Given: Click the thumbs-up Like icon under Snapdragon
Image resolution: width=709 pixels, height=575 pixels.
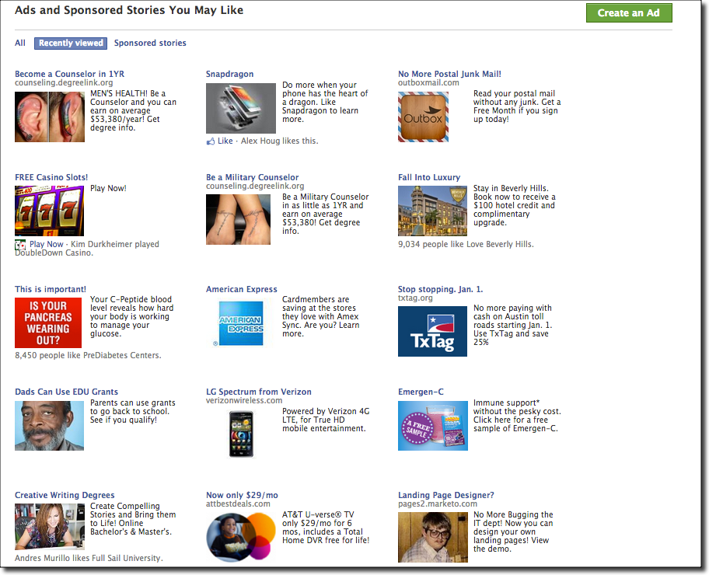Looking at the screenshot, I should click(211, 141).
